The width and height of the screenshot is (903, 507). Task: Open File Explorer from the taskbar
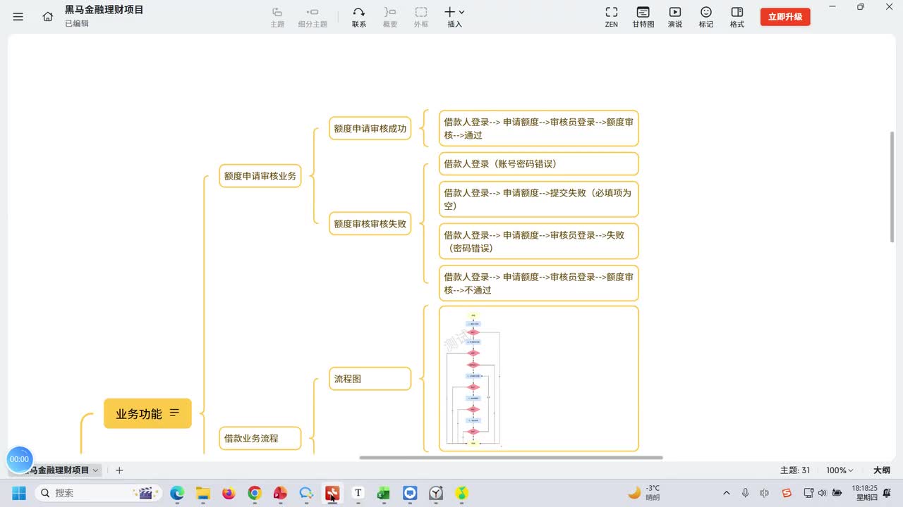(x=203, y=493)
